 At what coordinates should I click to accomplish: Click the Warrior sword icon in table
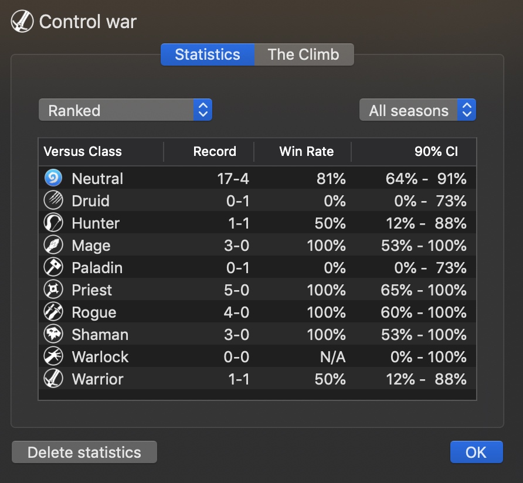pos(53,379)
